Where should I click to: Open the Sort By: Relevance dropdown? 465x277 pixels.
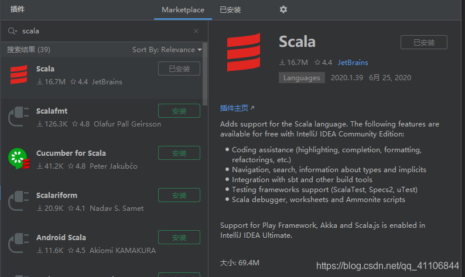167,50
